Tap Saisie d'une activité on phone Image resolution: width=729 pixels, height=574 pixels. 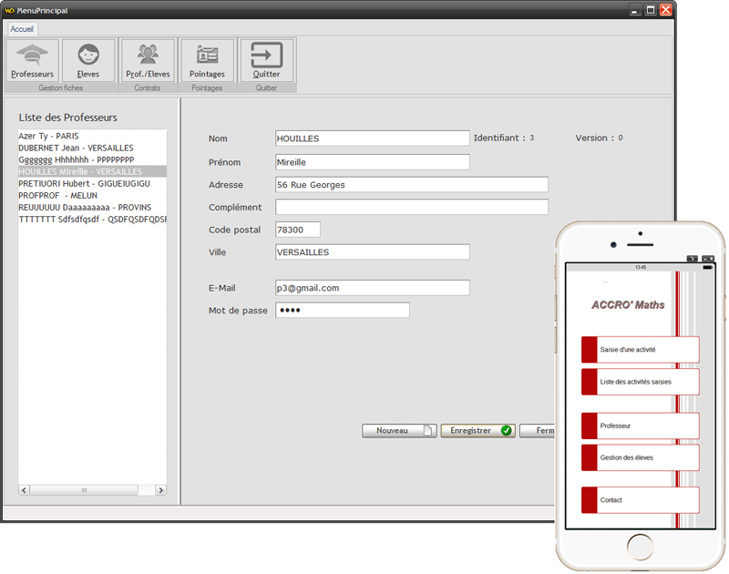(x=641, y=350)
